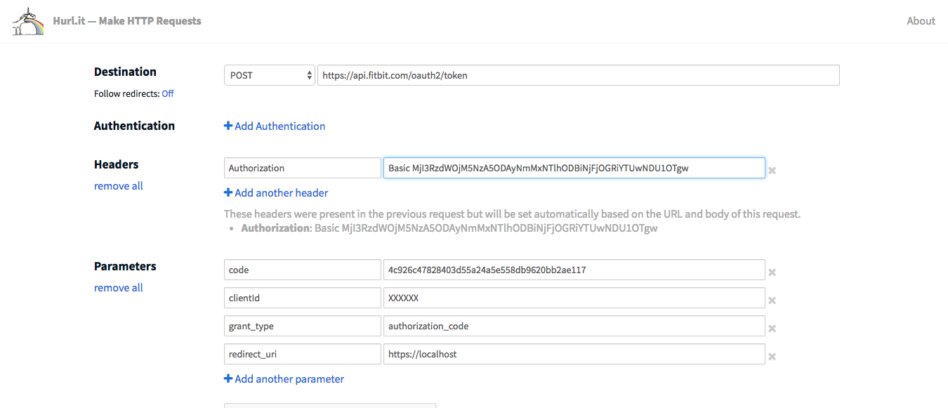Edit the https://localhost value field
The image size is (948, 408).
[574, 354]
